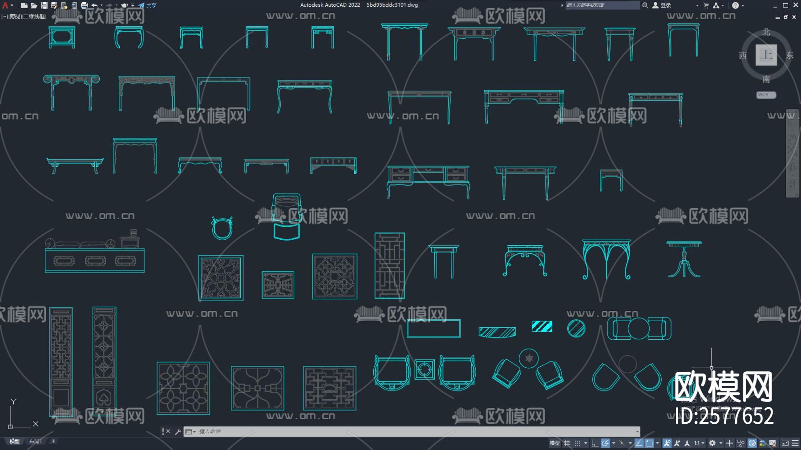Create a new drawing from Quick Access toolbar

point(24,5)
